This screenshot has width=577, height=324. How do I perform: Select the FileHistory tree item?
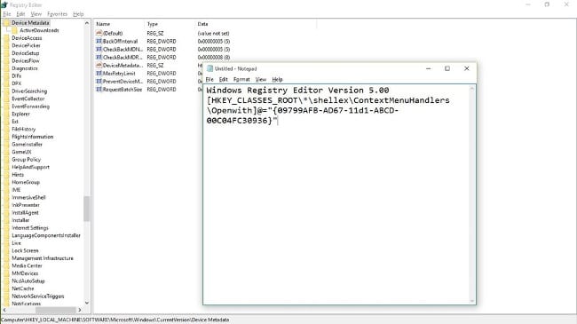tap(24, 130)
